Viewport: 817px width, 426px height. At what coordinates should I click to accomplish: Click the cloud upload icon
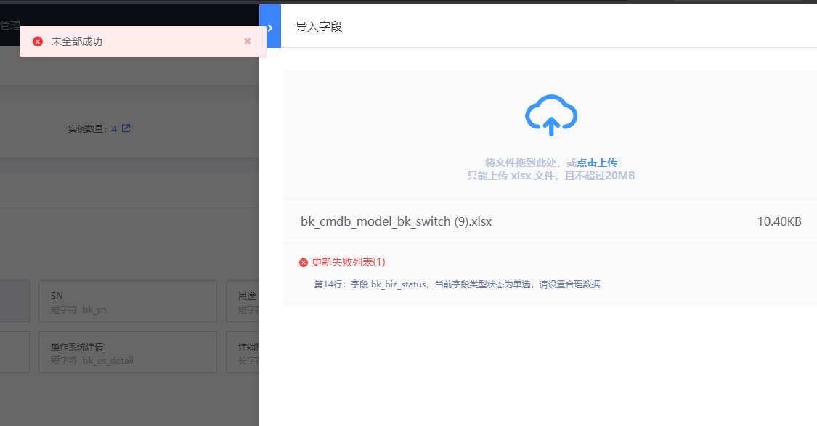click(x=550, y=115)
